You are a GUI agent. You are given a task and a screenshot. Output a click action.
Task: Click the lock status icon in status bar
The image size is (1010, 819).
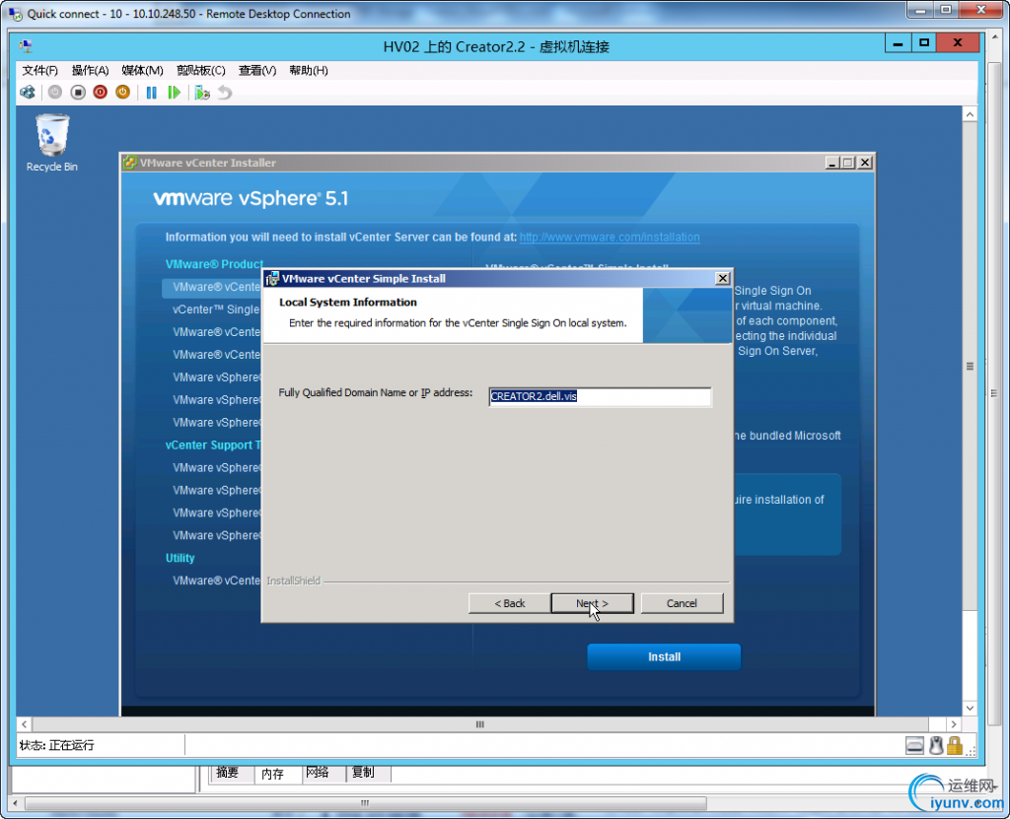click(955, 746)
